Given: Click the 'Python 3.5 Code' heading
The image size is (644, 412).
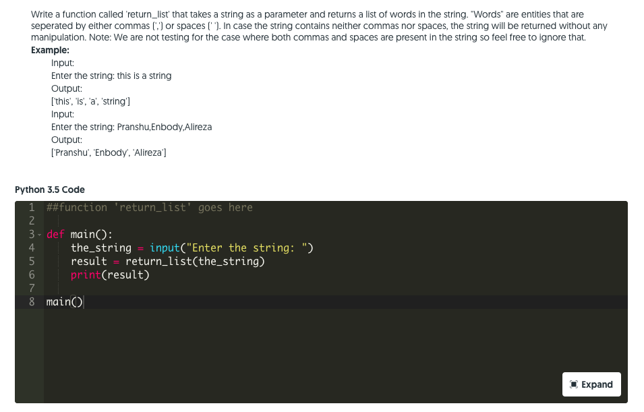Looking at the screenshot, I should [50, 189].
